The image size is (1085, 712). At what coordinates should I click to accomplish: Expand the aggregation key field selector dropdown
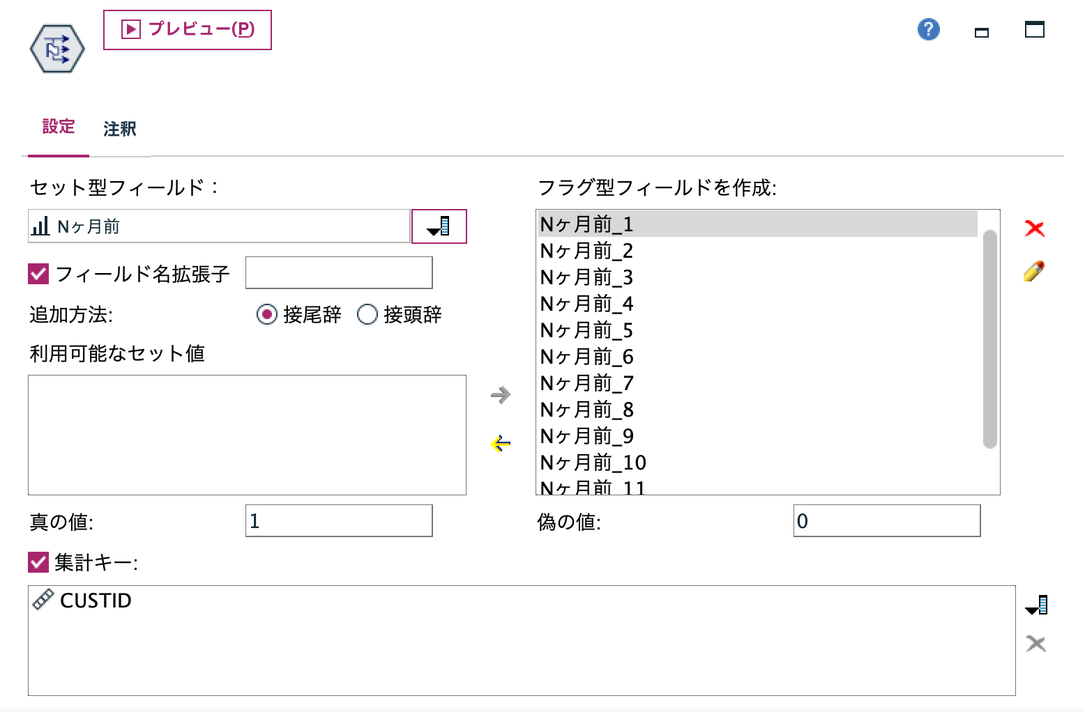[1038, 605]
